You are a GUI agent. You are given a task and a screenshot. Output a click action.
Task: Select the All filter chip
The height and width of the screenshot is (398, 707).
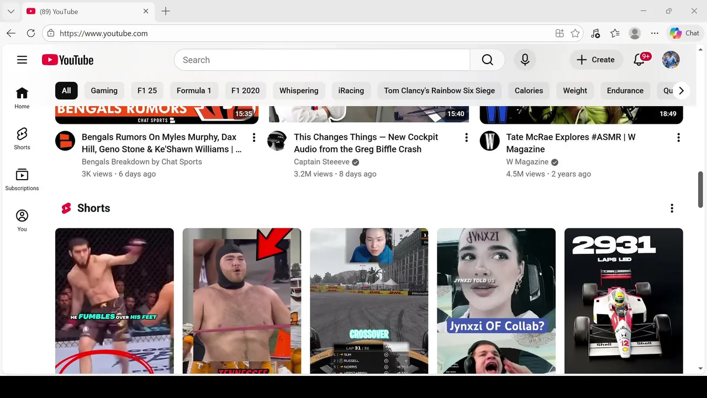[x=66, y=91]
